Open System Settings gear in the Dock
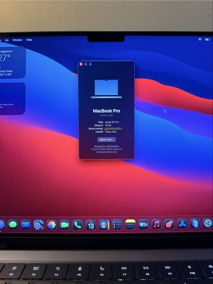213x284 pixels. point(208,223)
